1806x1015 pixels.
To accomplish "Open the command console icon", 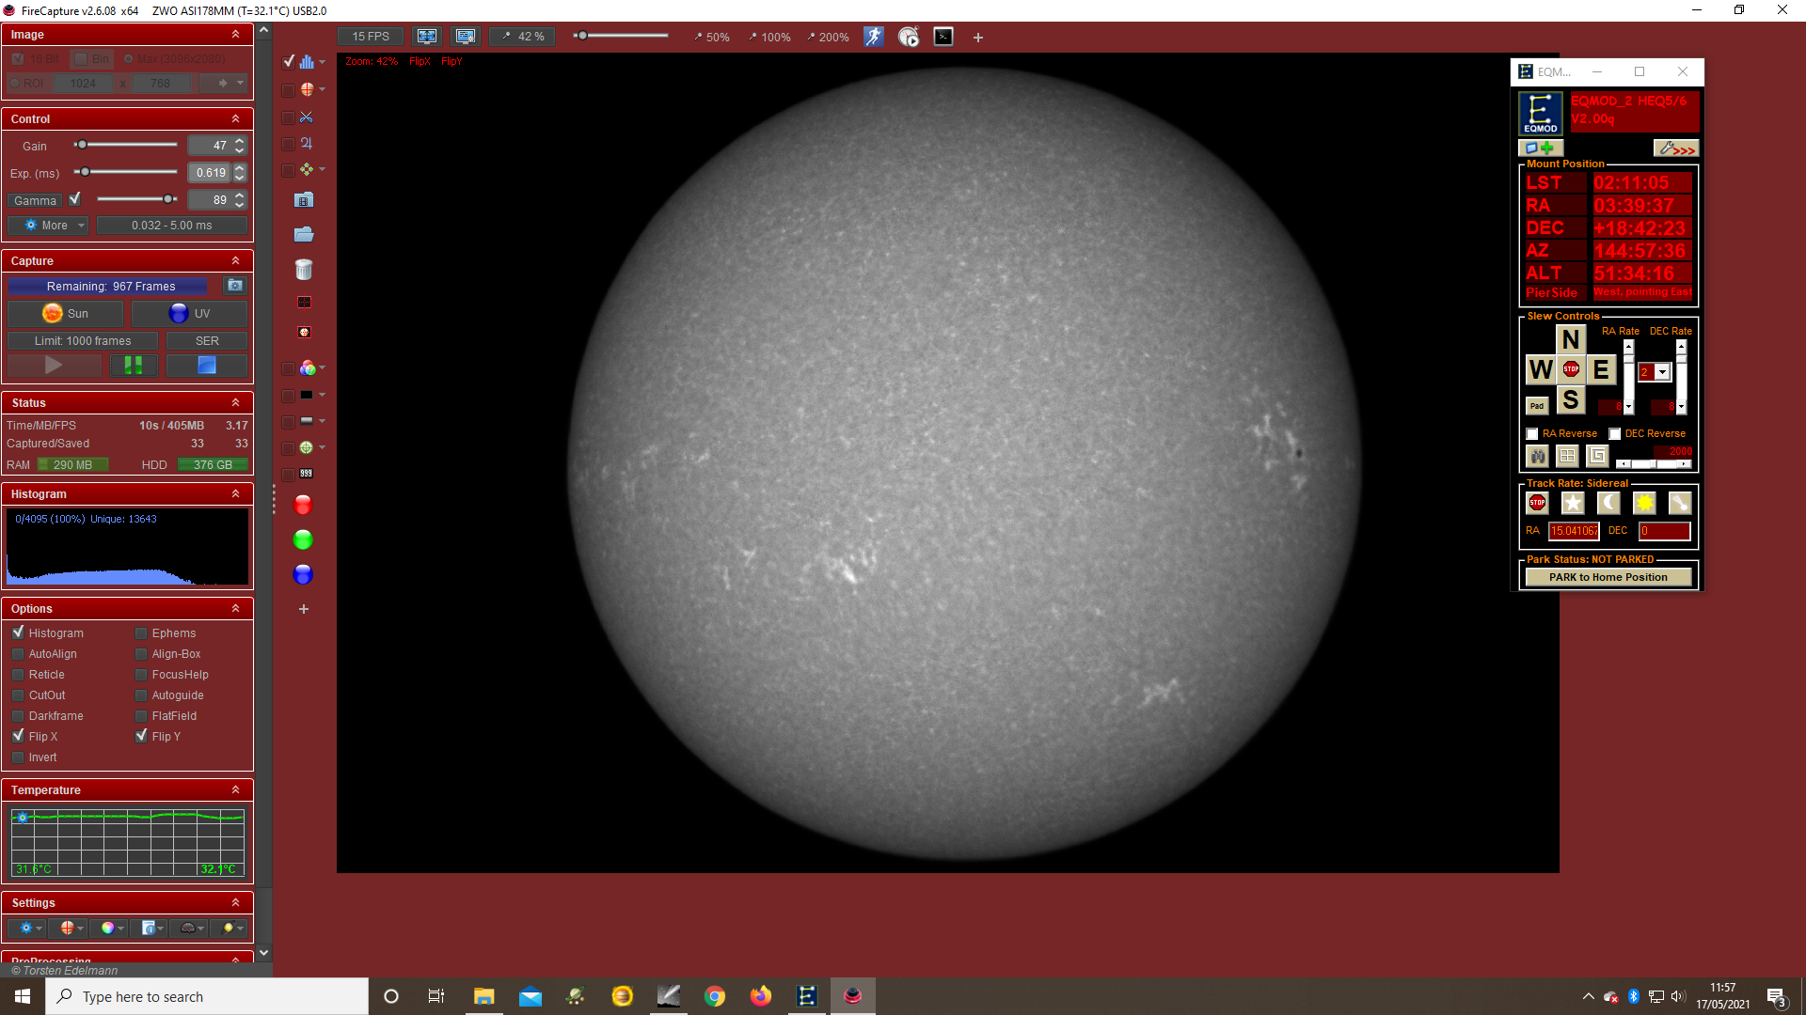I will pyautogui.click(x=943, y=37).
